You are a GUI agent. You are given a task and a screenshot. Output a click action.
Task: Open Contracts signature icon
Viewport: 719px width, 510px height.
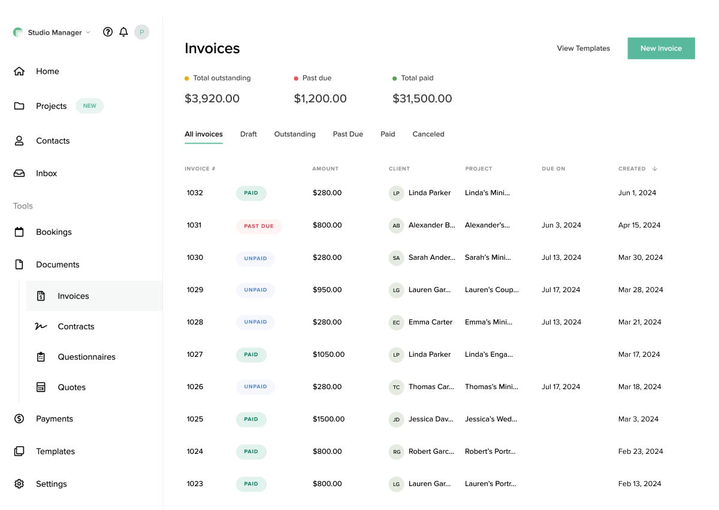pyautogui.click(x=41, y=327)
